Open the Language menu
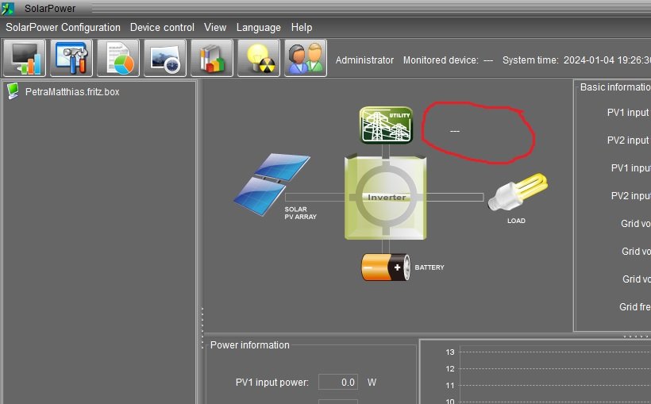This screenshot has height=404, width=651. pos(258,27)
